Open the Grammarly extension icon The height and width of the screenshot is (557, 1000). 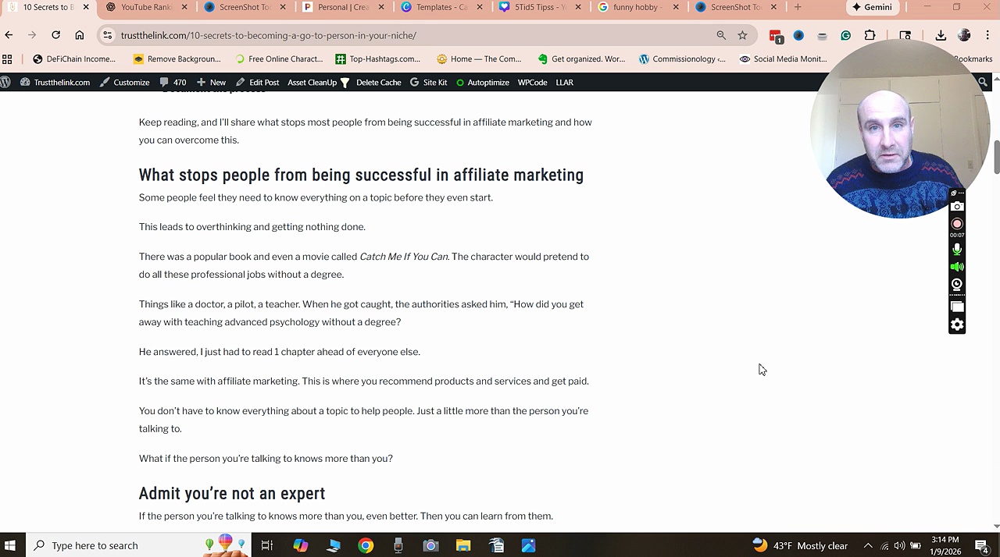pyautogui.click(x=845, y=35)
